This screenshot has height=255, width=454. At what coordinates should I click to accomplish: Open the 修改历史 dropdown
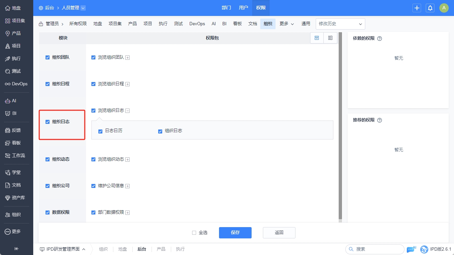click(x=340, y=24)
